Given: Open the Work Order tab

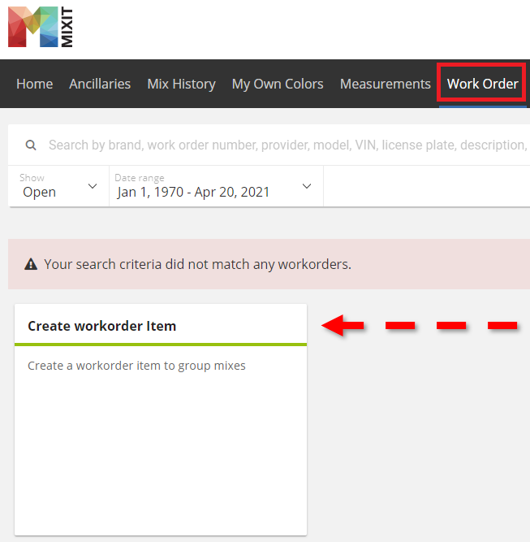Looking at the screenshot, I should [x=482, y=84].
